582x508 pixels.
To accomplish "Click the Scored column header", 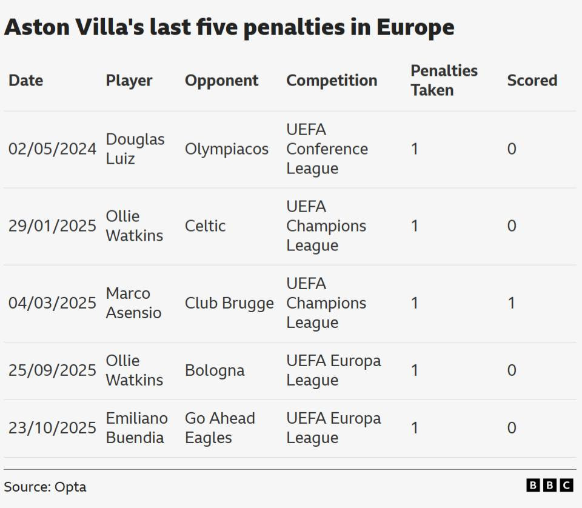I will pyautogui.click(x=532, y=81).
